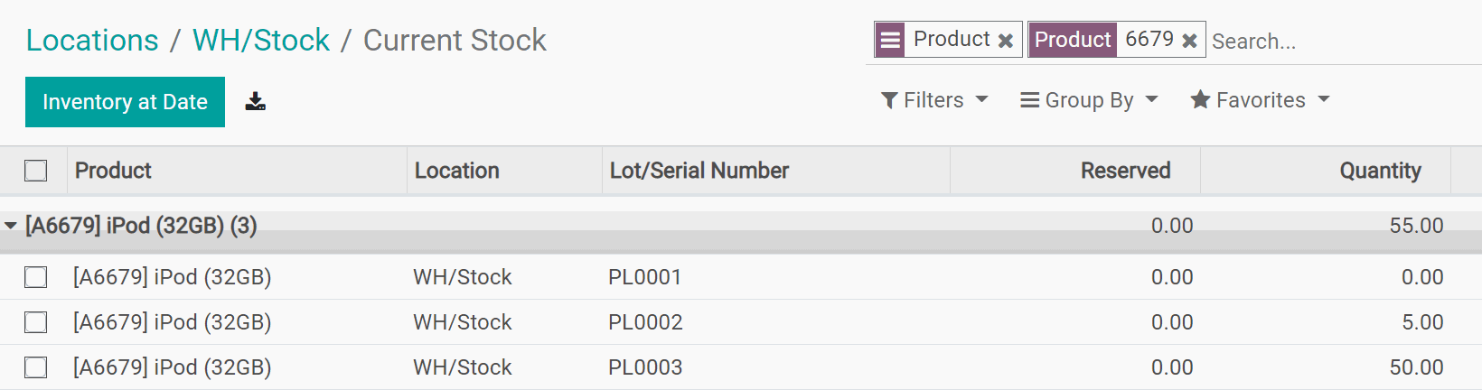Click the group-by lines icon in facet

(x=890, y=40)
